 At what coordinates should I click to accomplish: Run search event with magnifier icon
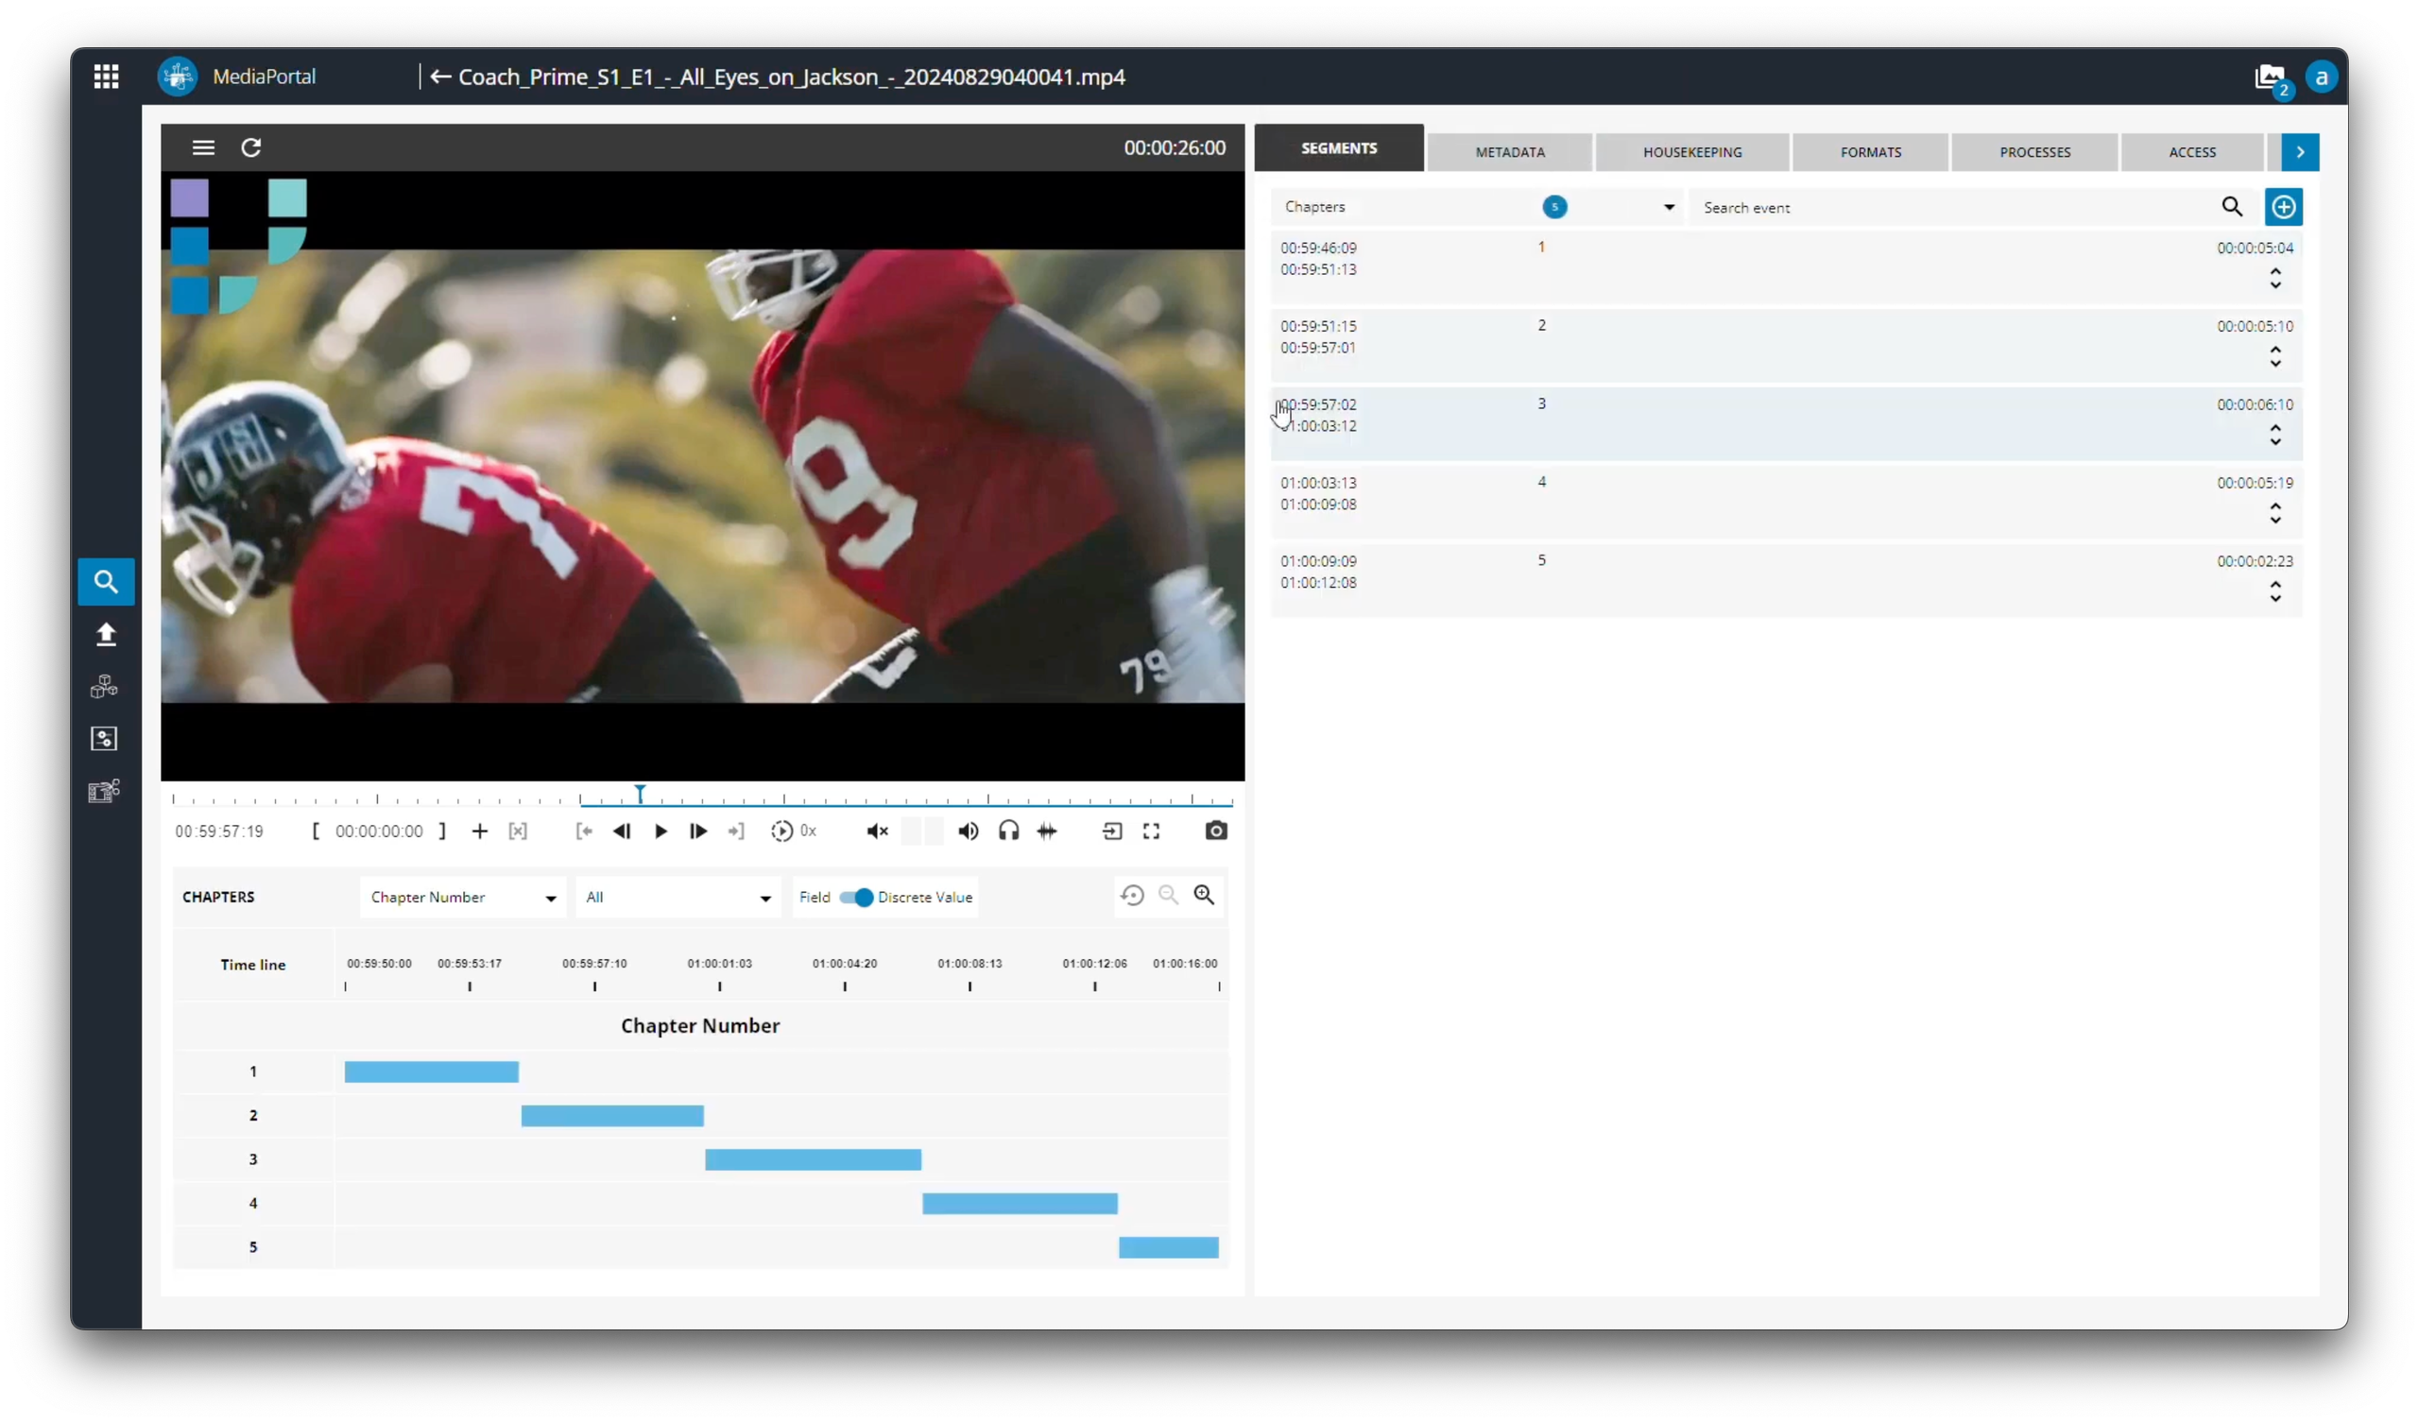pos(2233,207)
